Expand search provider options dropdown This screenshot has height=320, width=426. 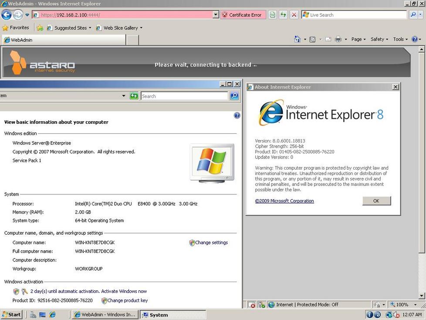tap(421, 15)
